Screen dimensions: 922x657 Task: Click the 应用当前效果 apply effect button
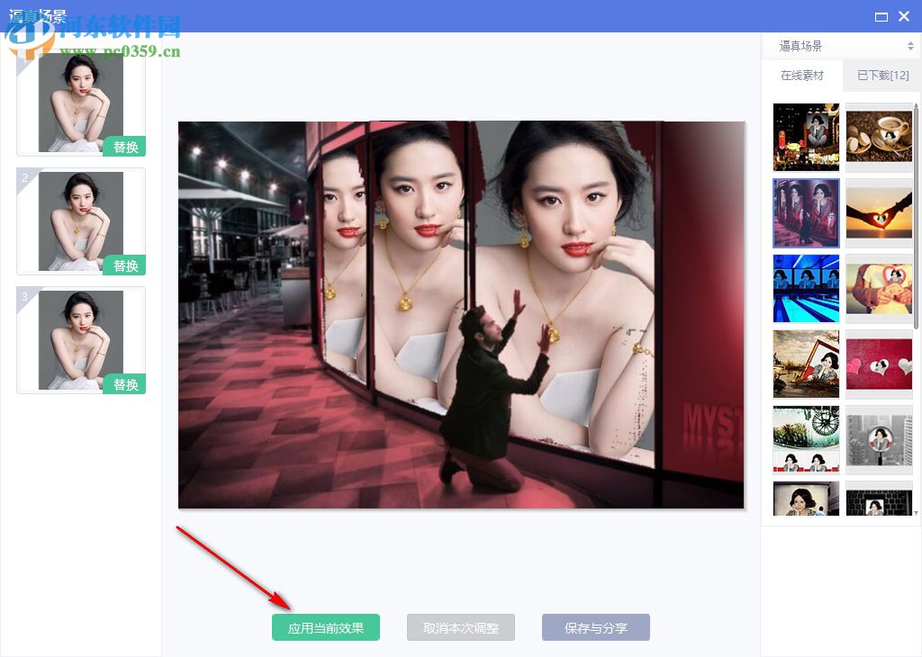click(325, 627)
